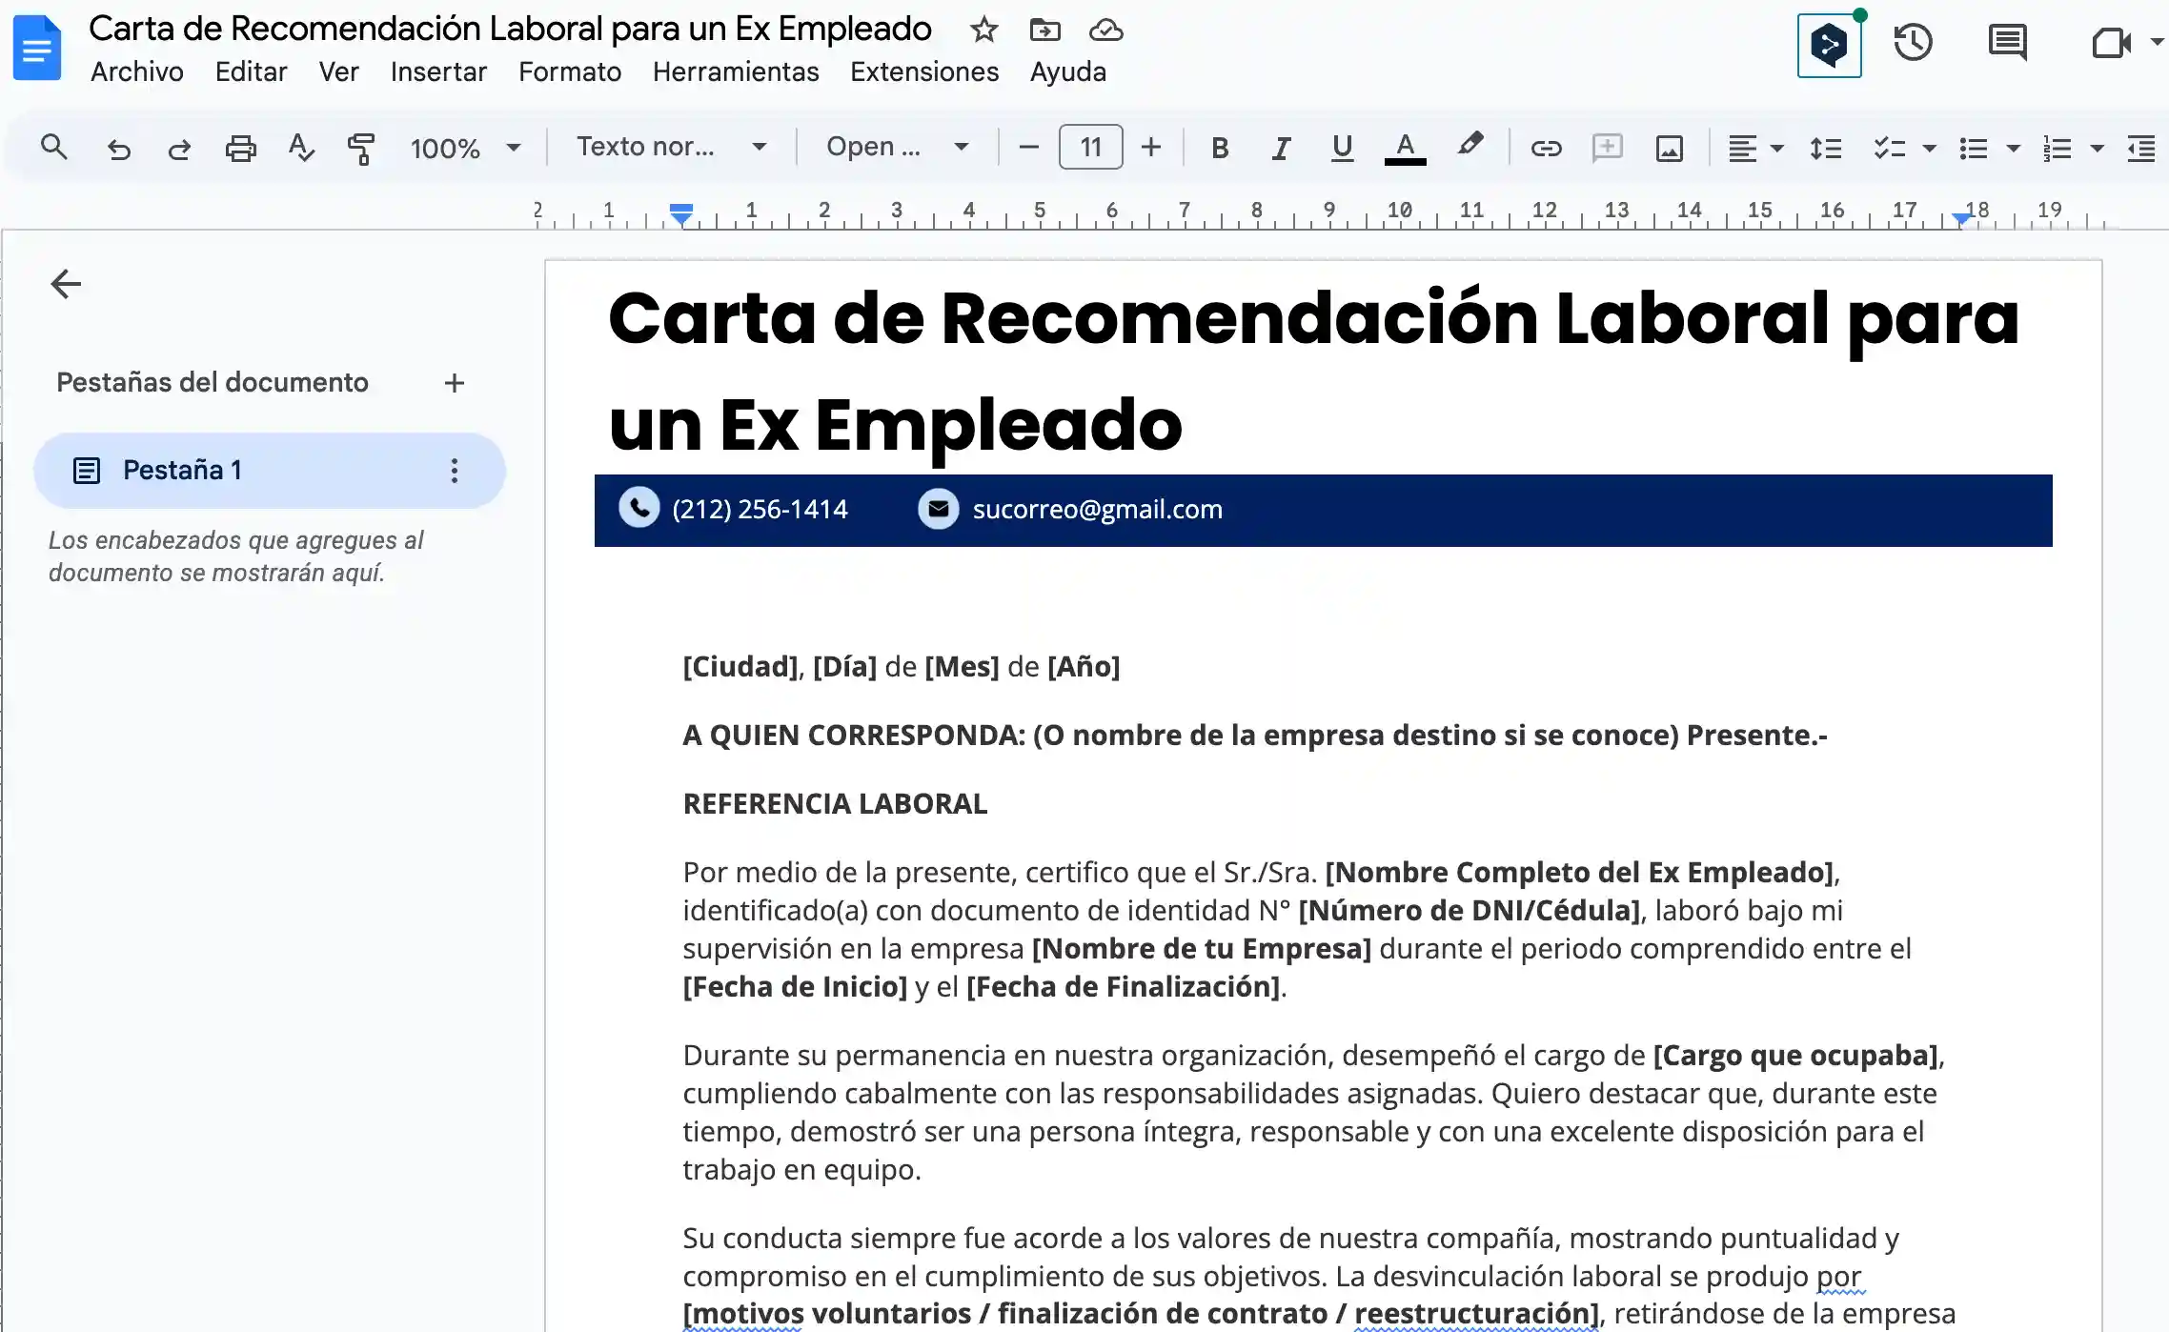This screenshot has height=1332, width=2169.
Task: Underline the selected text
Action: point(1343,148)
